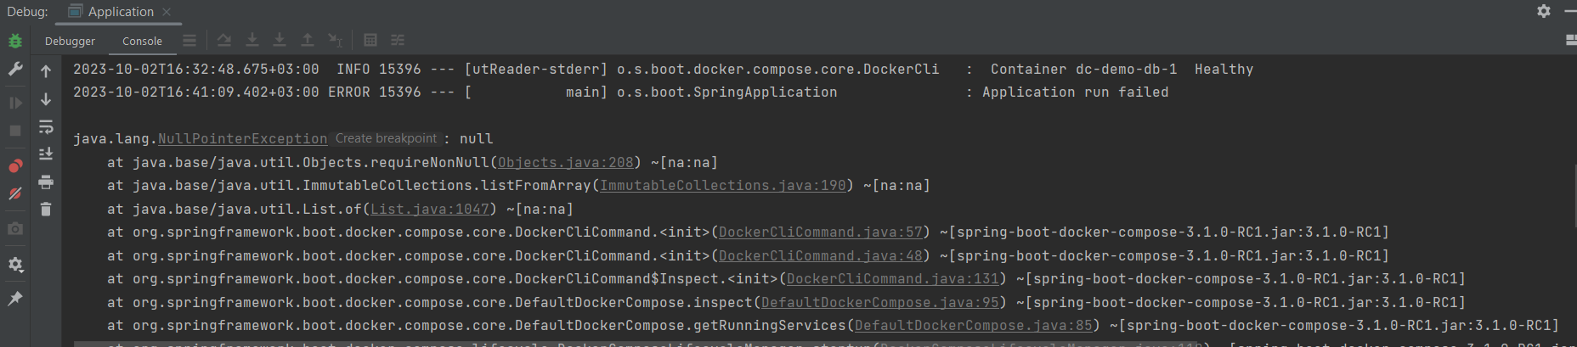Viewport: 1577px width, 347px height.
Task: Click the green Rerun debug bug icon
Action: tap(15, 41)
